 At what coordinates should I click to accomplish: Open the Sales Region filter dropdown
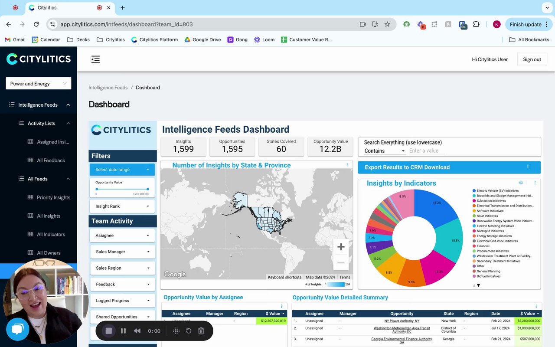(123, 268)
